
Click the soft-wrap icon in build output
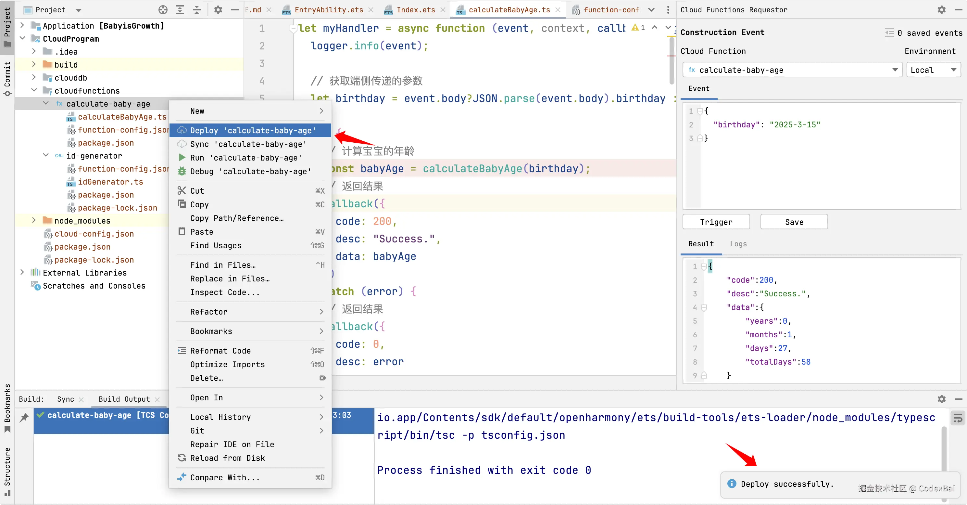pyautogui.click(x=958, y=418)
